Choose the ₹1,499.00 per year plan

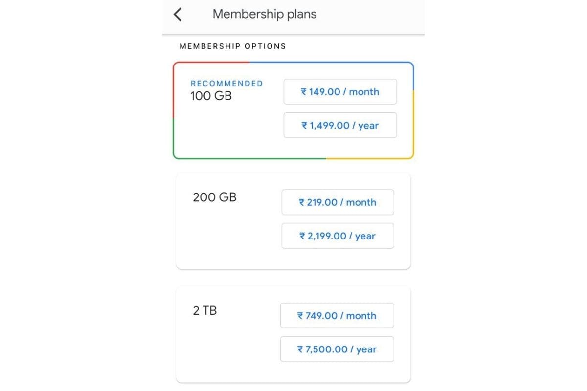click(340, 125)
